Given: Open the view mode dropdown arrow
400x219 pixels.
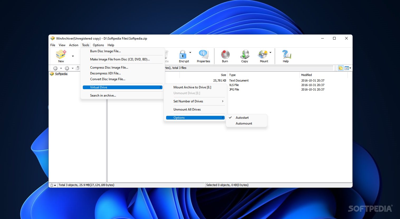Looking at the screenshot, I should (350, 68).
